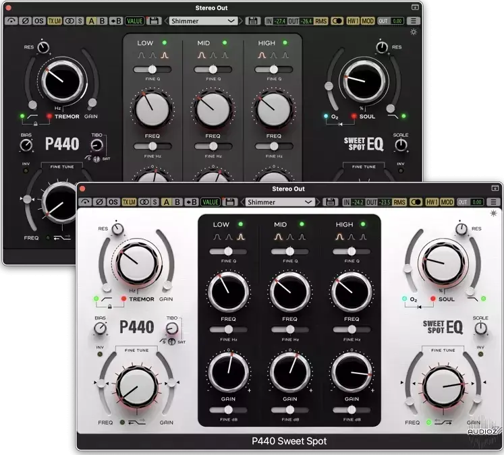The image size is (504, 455).
Task: Toggle green high-pass filter LED near TREMOR, front window
Action: 96,299
